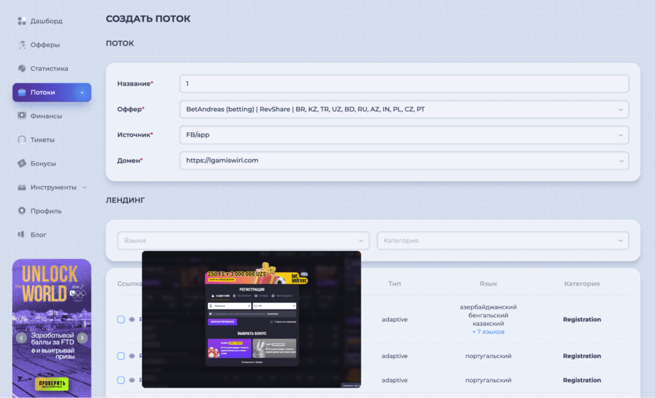Open the Дашборд sidebar icon
The image size is (655, 398).
(x=22, y=21)
